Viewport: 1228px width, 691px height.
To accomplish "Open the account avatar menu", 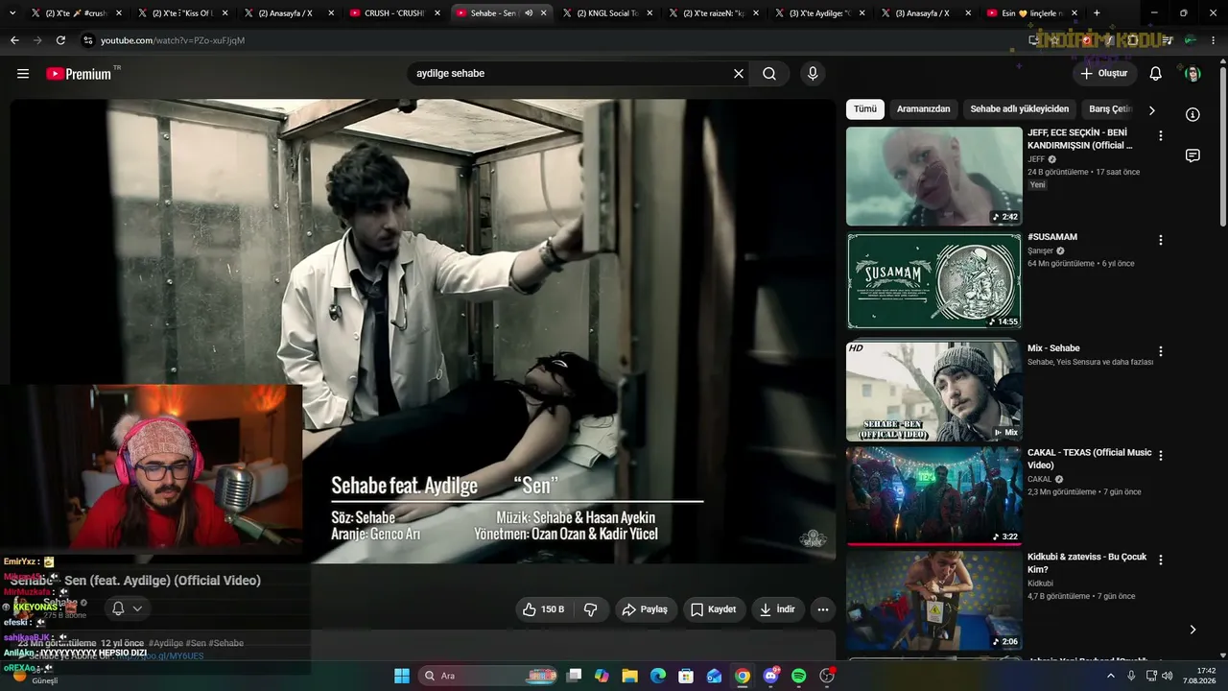I will pyautogui.click(x=1193, y=74).
